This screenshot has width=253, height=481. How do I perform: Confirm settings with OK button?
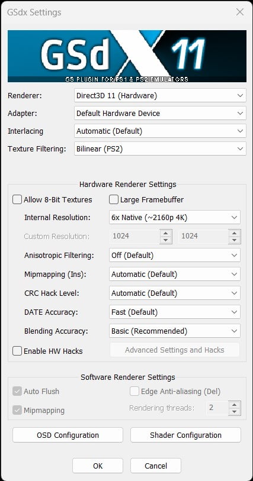point(98,466)
